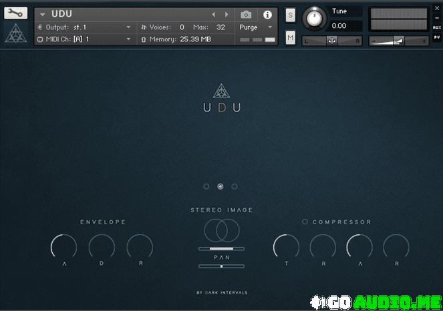
Task: Enable the Compressor toggle
Action: coord(305,222)
